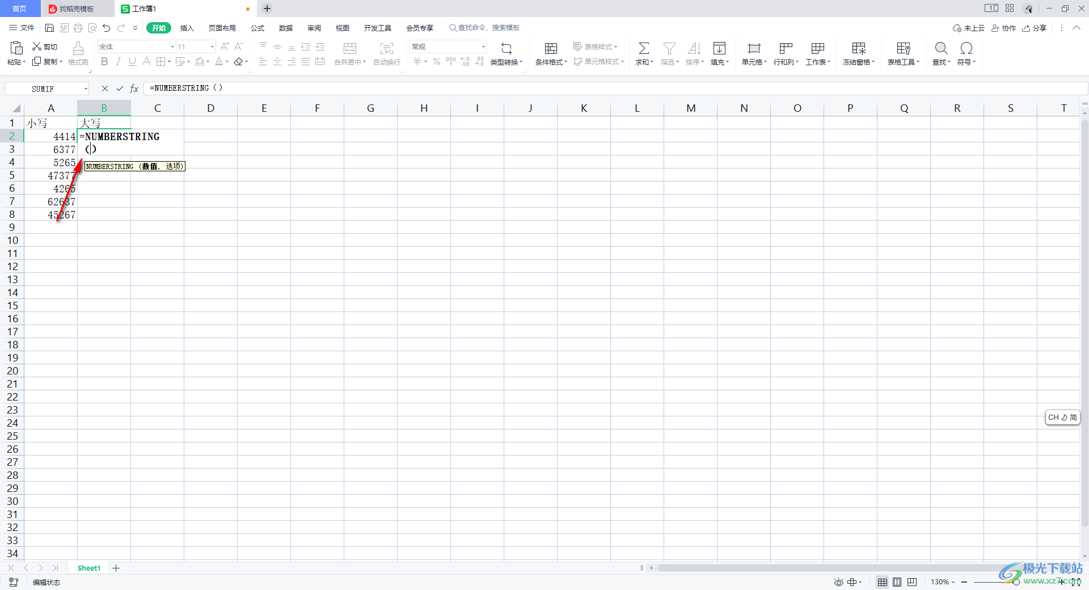1089x590 pixels.
Task: Click the Collaborate (协作) button
Action: click(x=1003, y=28)
